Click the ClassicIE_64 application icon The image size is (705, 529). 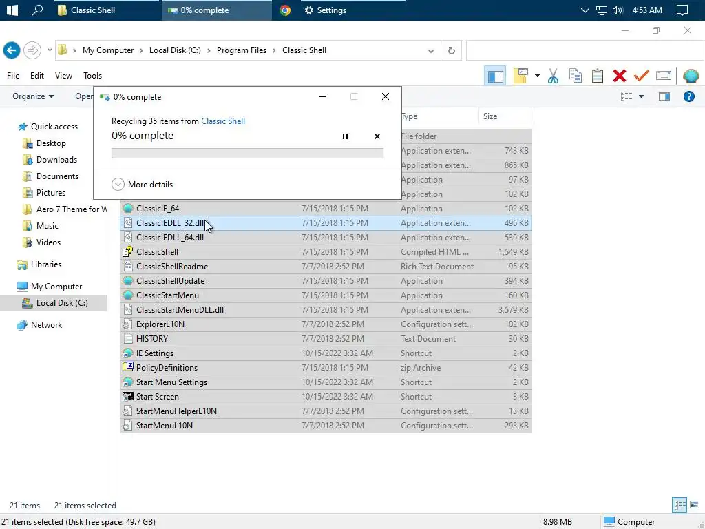point(128,208)
